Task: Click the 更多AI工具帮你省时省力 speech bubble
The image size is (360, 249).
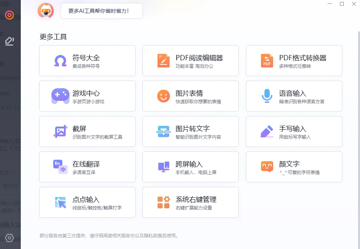Action: click(102, 11)
